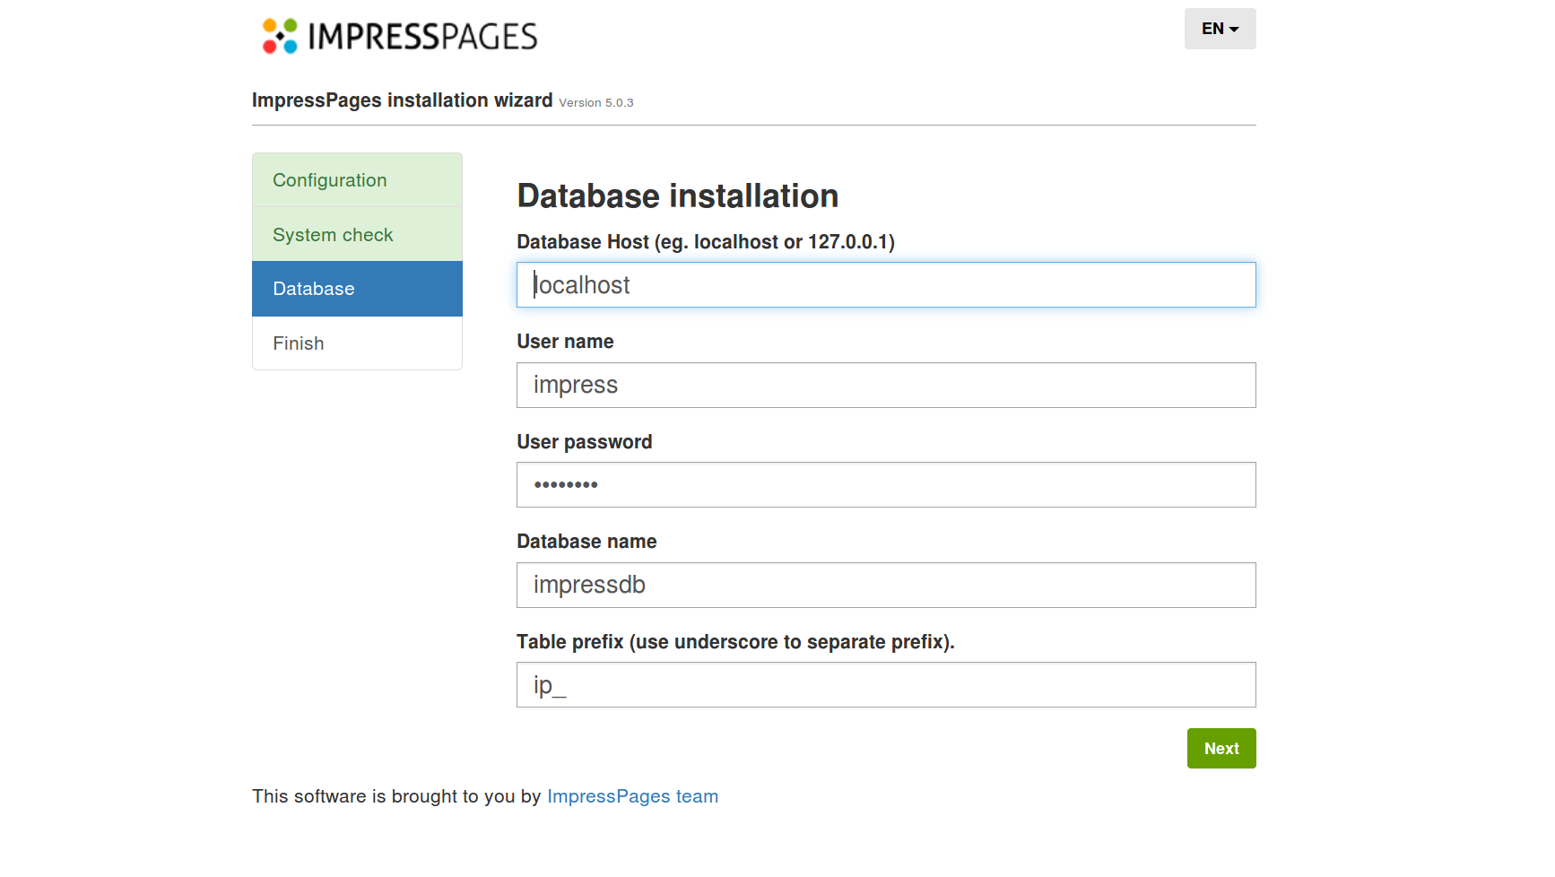The width and height of the screenshot is (1555, 877).
Task: Click the ImpressPages installation wizard title
Action: pyautogui.click(x=402, y=100)
